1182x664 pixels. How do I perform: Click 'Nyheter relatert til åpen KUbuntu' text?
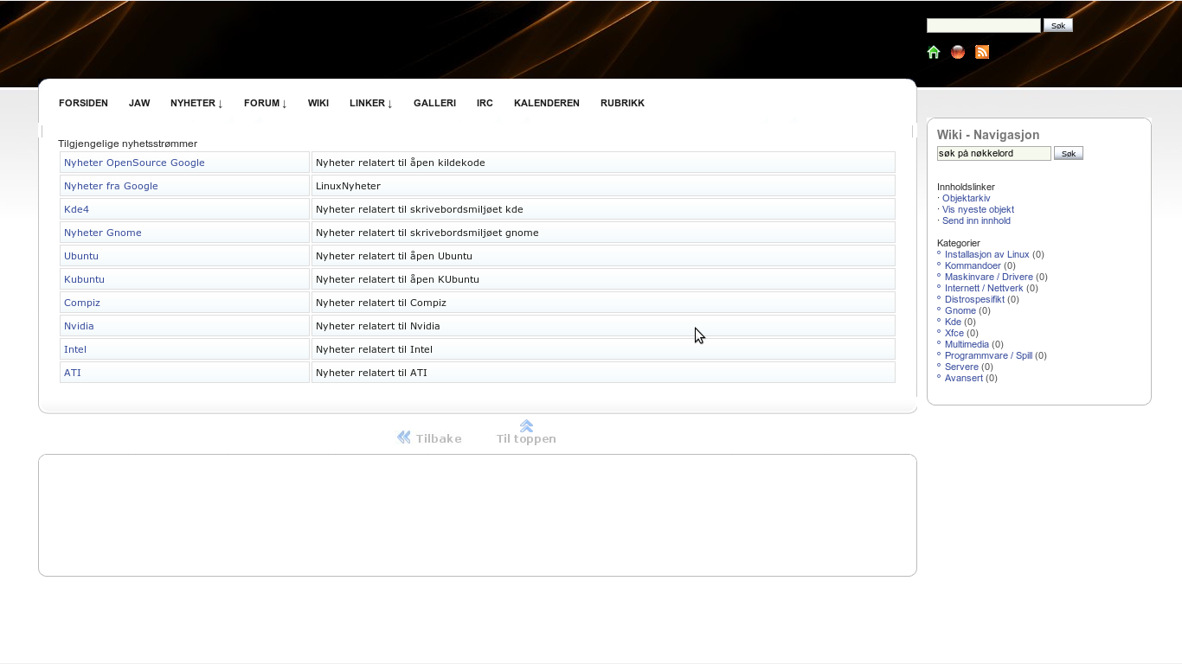click(398, 279)
